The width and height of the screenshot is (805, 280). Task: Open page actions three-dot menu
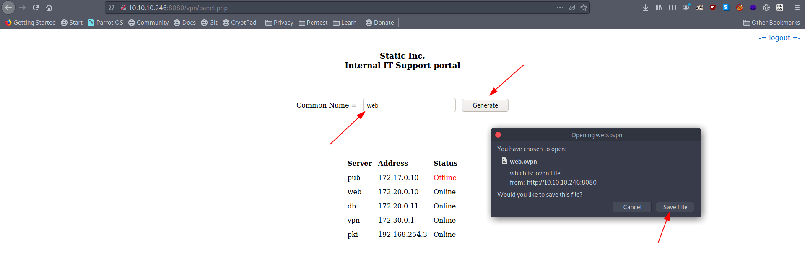click(x=560, y=8)
